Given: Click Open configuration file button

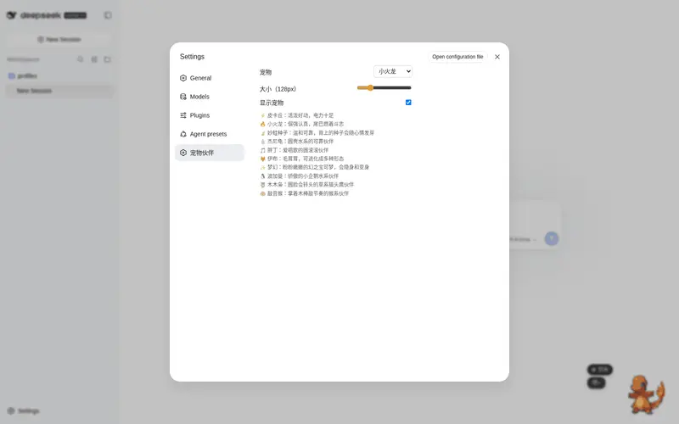Looking at the screenshot, I should [x=457, y=57].
